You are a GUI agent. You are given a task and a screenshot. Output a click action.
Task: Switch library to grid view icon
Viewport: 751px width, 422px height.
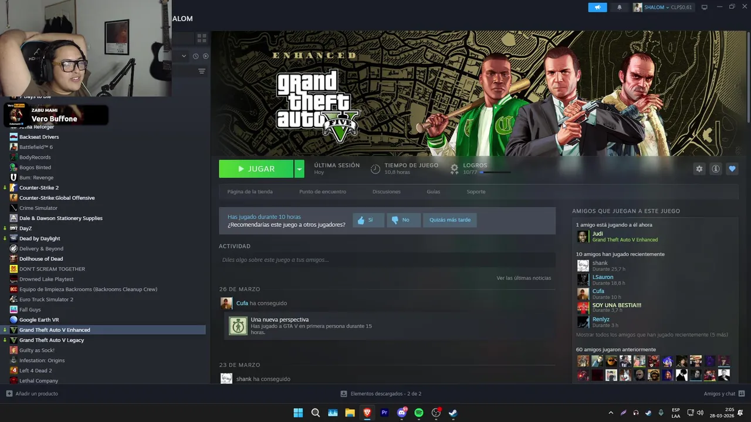(202, 38)
